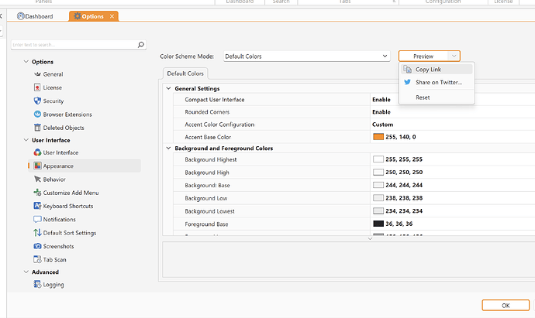Click the Options tab gear icon
Screen dimensions: 535x318
[x=78, y=16]
